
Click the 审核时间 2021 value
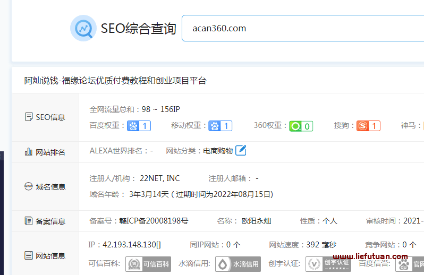coord(413,221)
